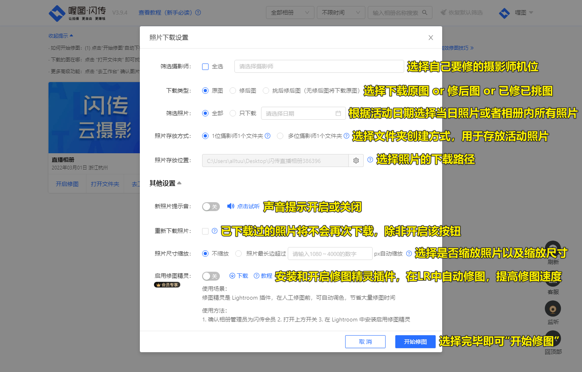The height and width of the screenshot is (372, 582).
Task: Open the 不限时间 dropdown
Action: click(x=341, y=13)
